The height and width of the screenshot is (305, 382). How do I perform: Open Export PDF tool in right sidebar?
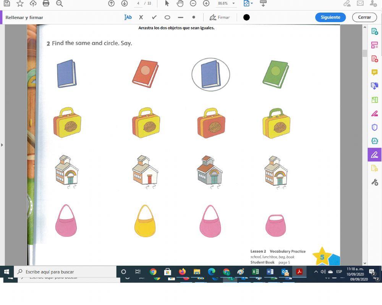click(374, 31)
